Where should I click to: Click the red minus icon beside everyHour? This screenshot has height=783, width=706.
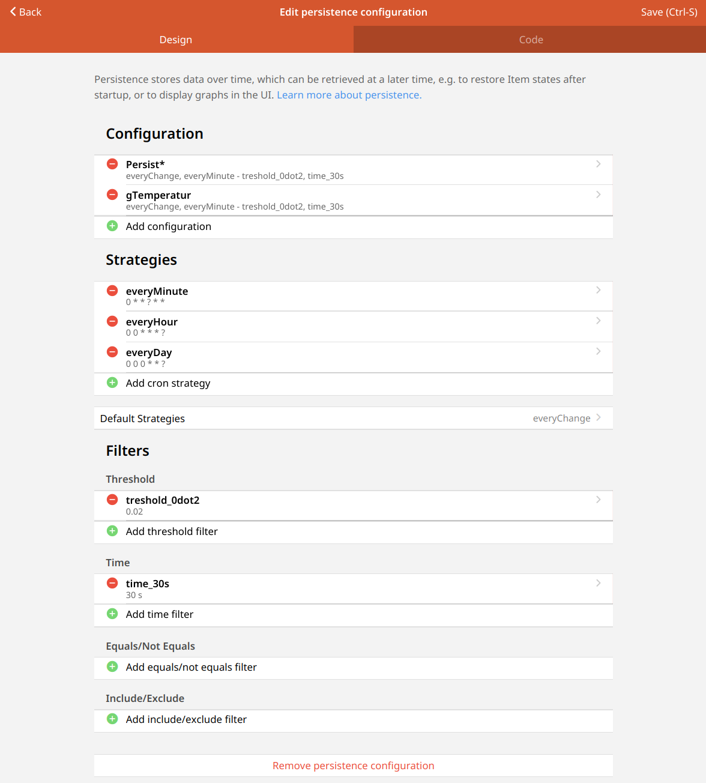coord(112,321)
